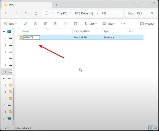Click the sidebar vertical scrollbar
Screen dimensions: 159x131
pos(14,104)
